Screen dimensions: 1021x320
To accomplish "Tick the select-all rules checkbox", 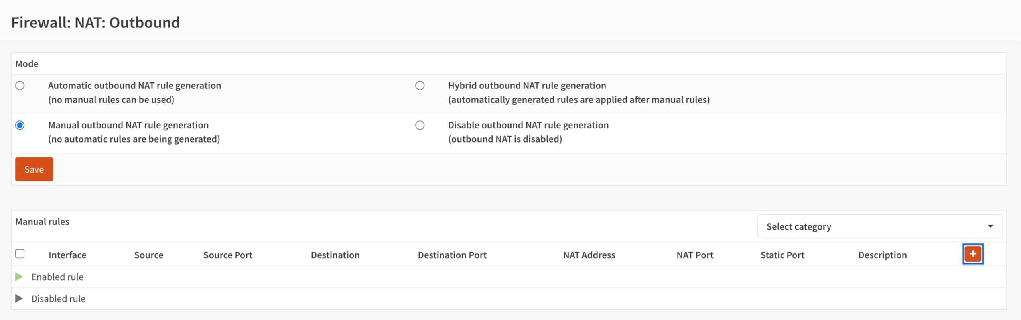I will click(x=20, y=254).
